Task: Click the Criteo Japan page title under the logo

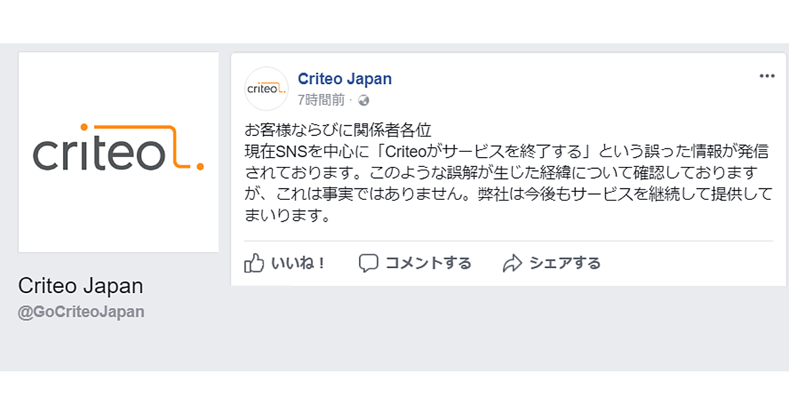Action: pos(80,286)
